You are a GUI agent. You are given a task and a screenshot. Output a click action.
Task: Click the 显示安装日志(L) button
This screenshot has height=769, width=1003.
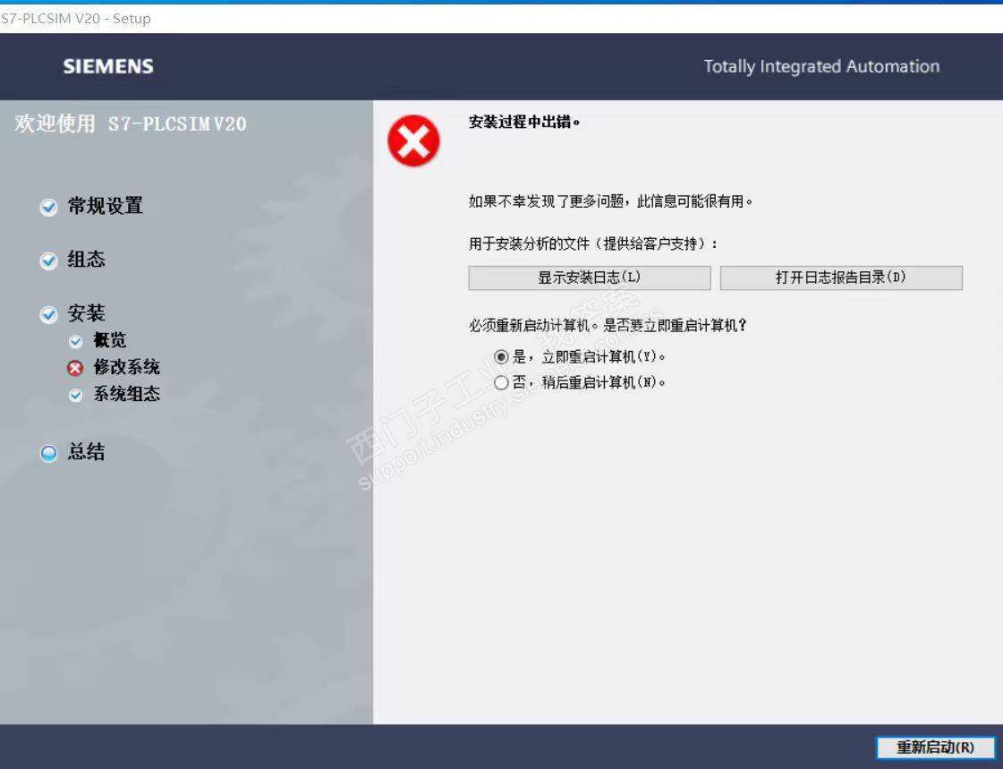(x=589, y=278)
